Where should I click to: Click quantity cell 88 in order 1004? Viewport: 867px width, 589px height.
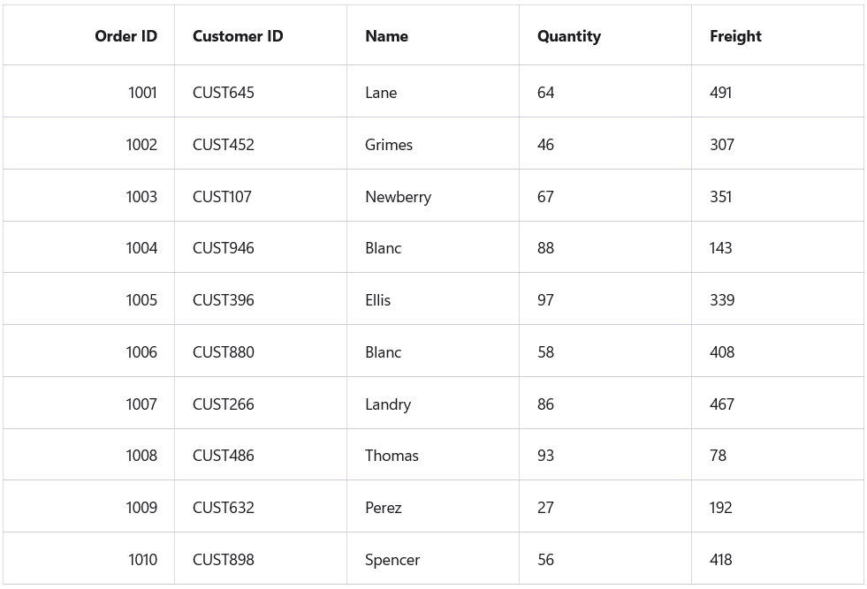click(x=545, y=248)
